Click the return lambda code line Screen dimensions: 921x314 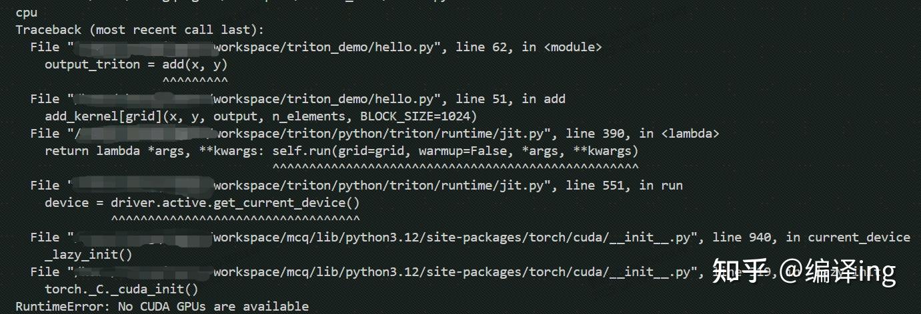[x=341, y=151]
